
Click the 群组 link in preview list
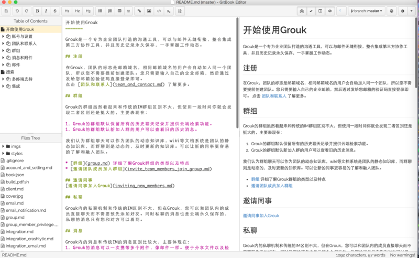(255, 179)
